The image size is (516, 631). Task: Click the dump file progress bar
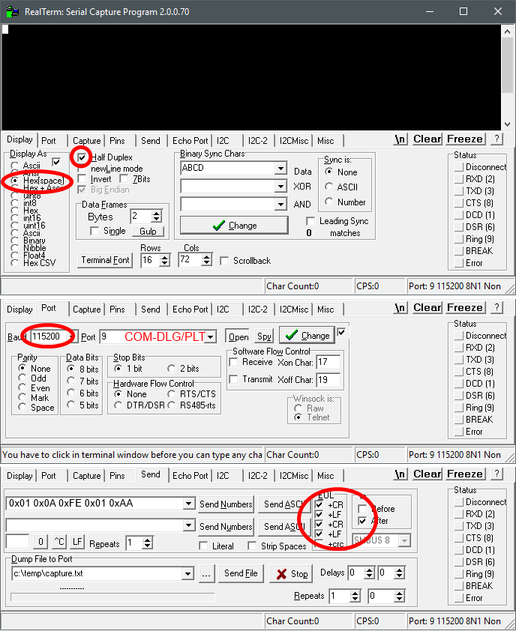112,597
